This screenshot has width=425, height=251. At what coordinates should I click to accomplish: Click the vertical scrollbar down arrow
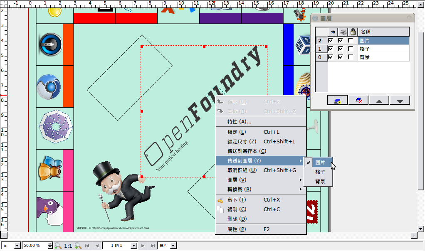pos(421,229)
